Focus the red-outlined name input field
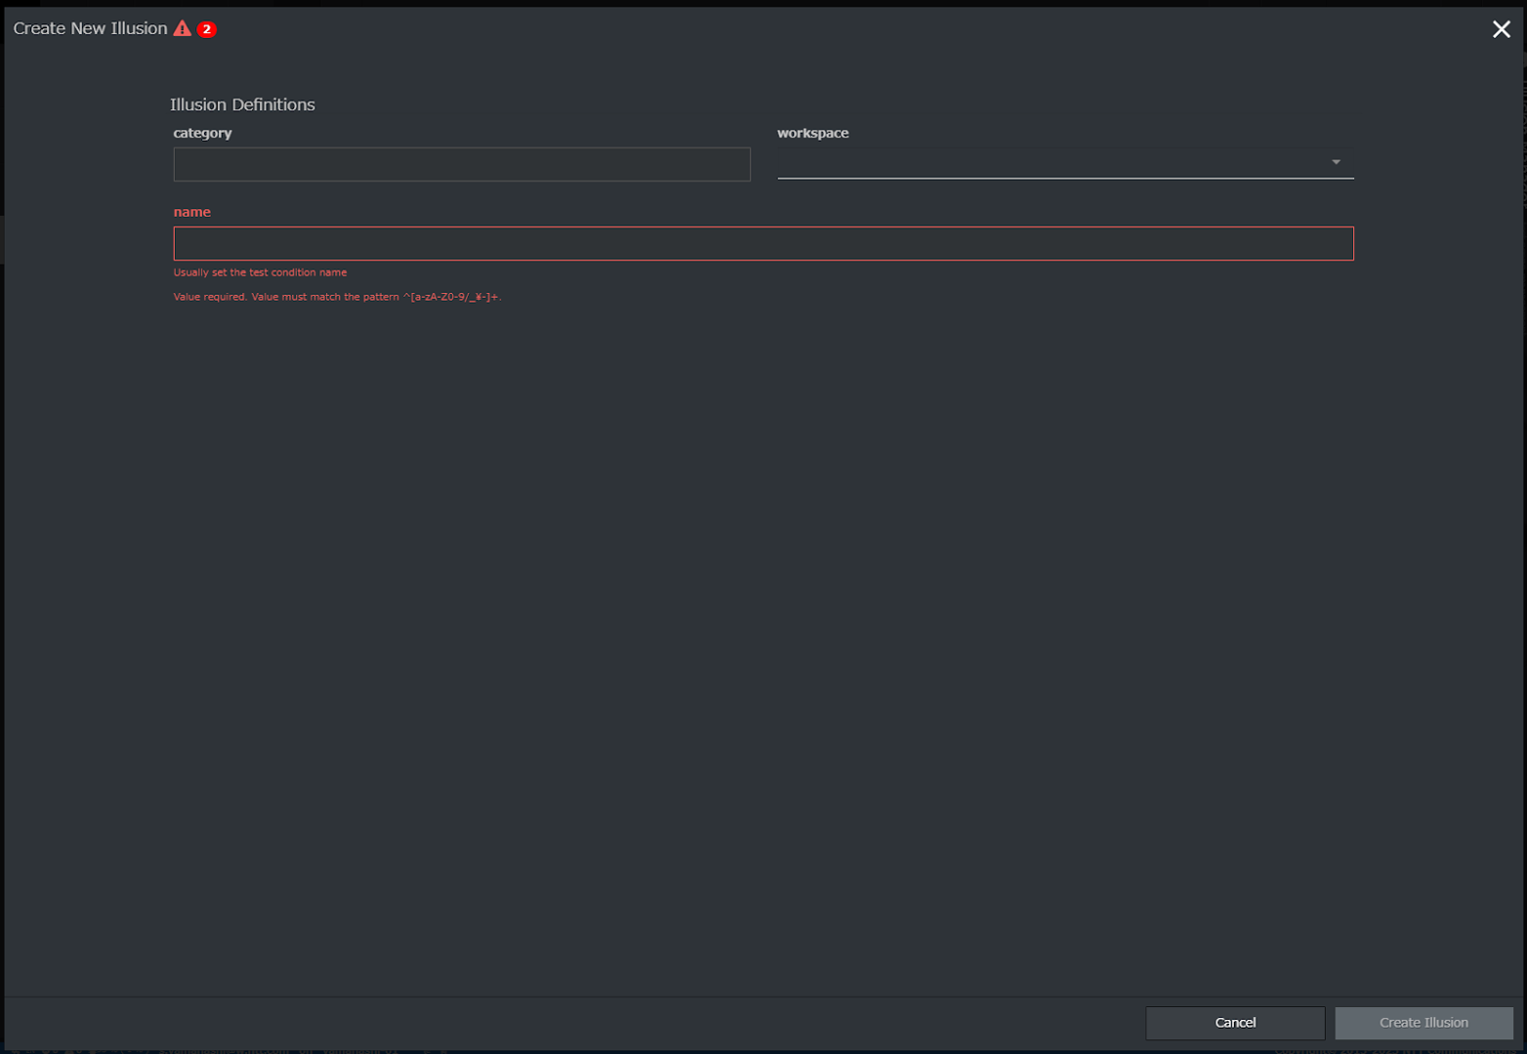The image size is (1527, 1054). point(763,244)
